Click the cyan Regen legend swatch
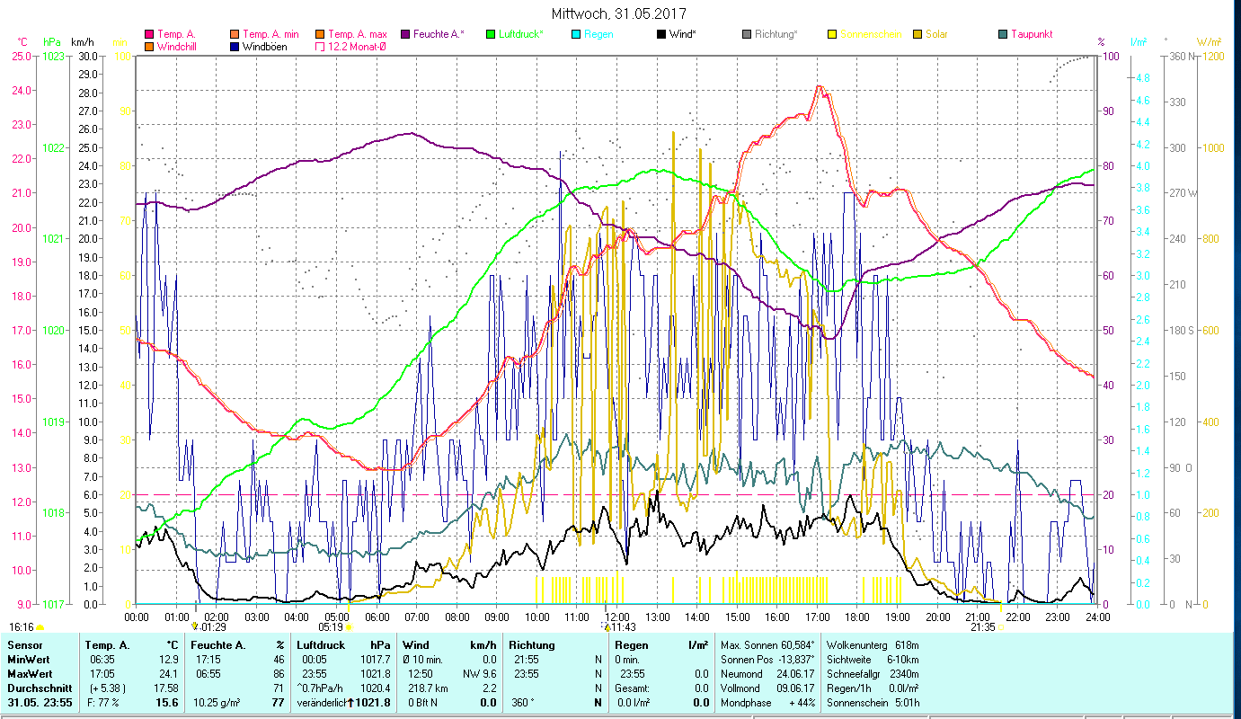This screenshot has height=719, width=1241. click(576, 34)
